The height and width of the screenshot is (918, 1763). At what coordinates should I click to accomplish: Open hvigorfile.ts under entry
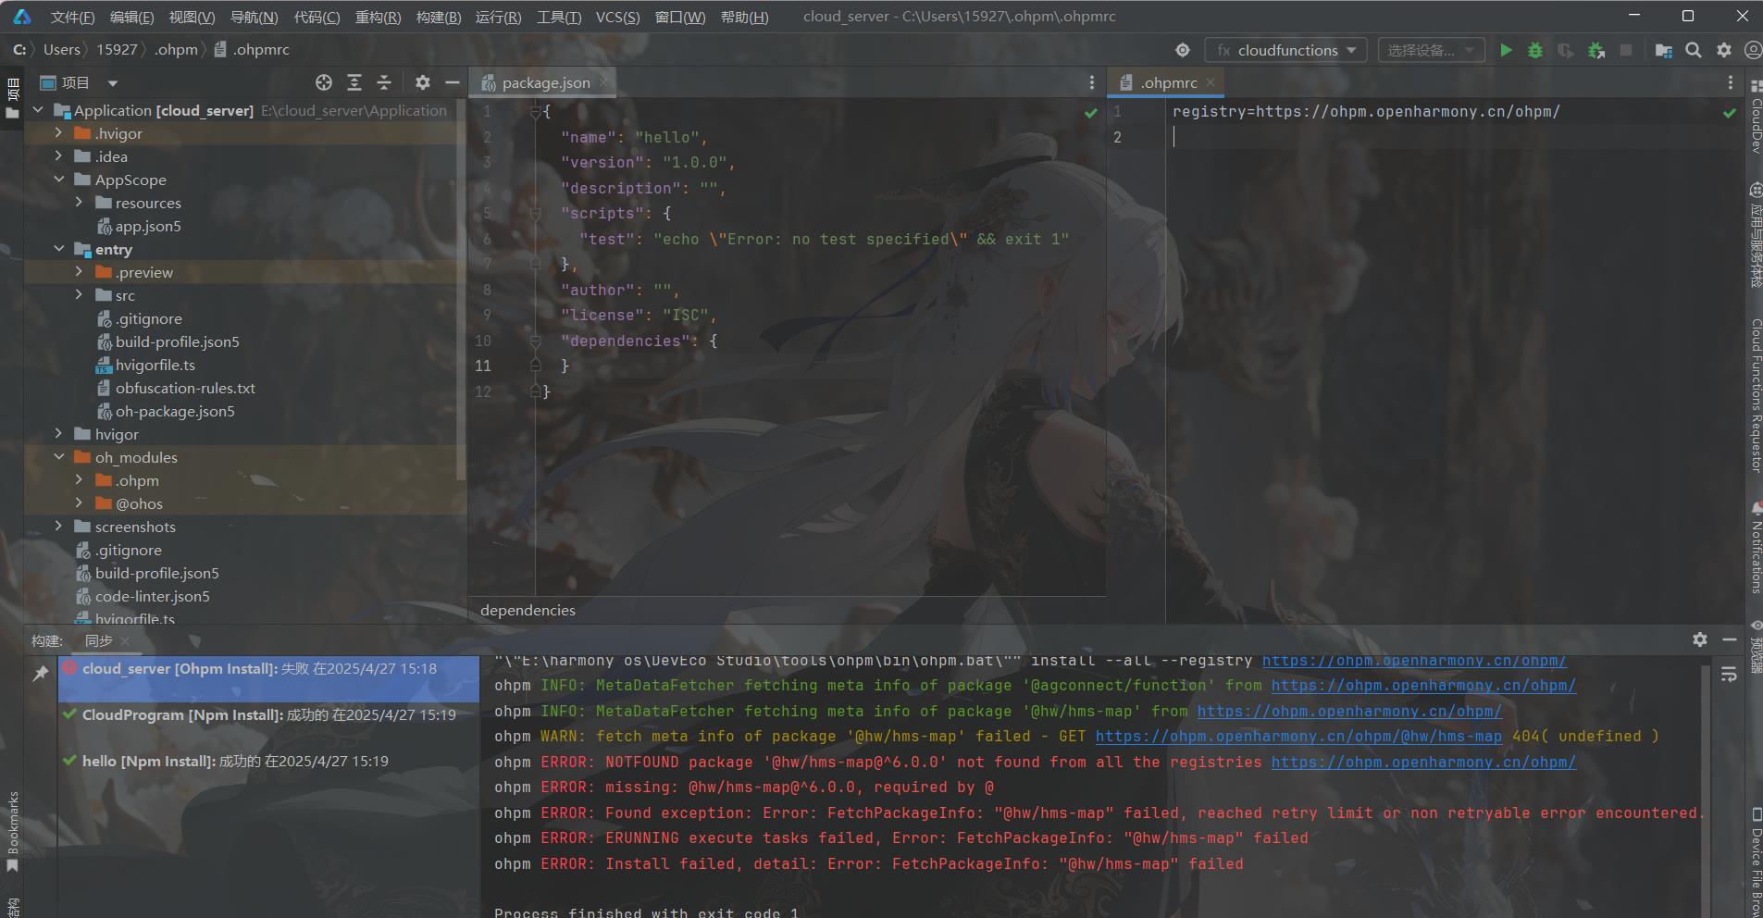coord(155,365)
